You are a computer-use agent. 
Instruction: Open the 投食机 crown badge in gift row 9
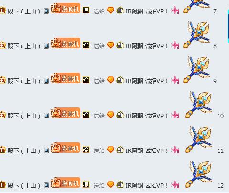[65, 78]
